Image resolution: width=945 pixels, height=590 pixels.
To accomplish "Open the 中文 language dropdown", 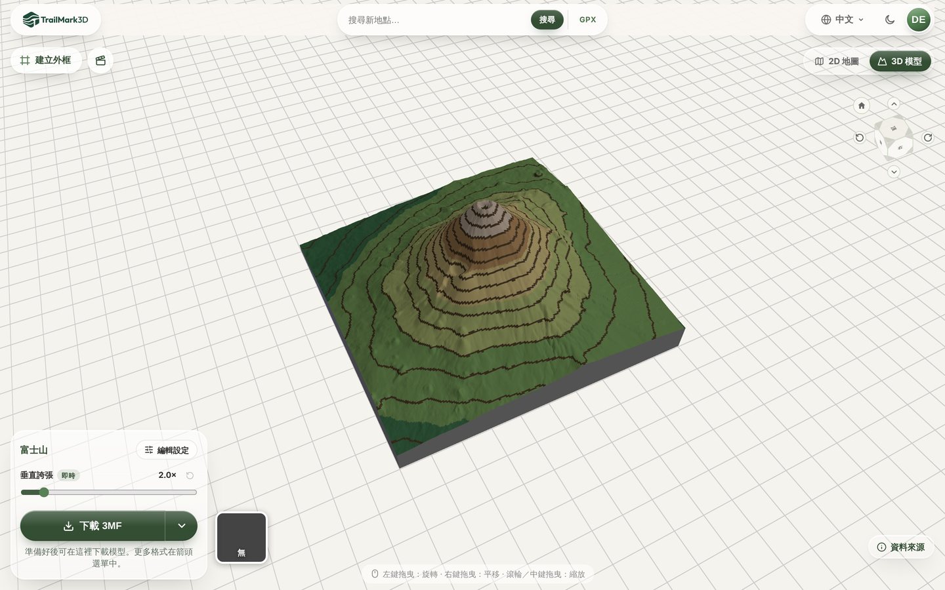I will tap(843, 20).
